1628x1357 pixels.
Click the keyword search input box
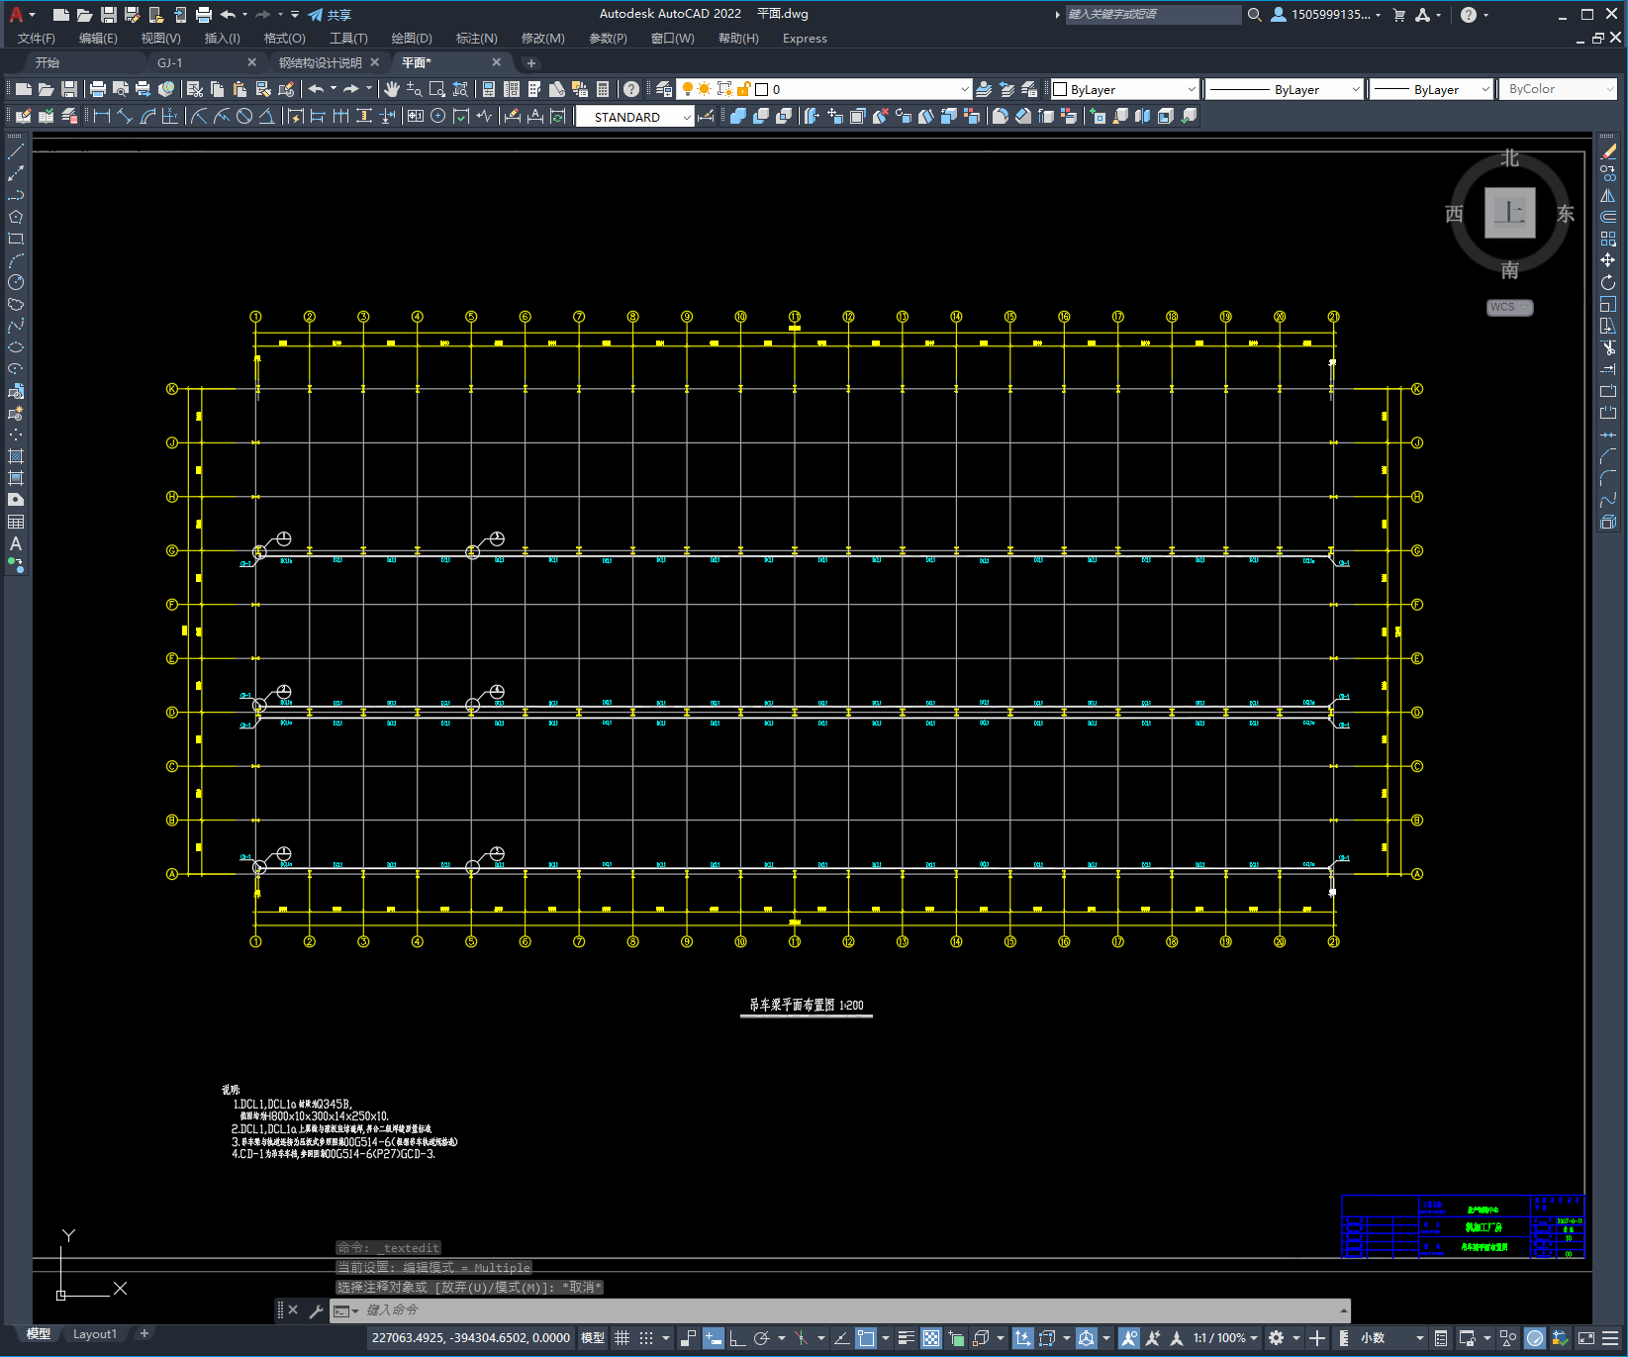pos(1153,15)
